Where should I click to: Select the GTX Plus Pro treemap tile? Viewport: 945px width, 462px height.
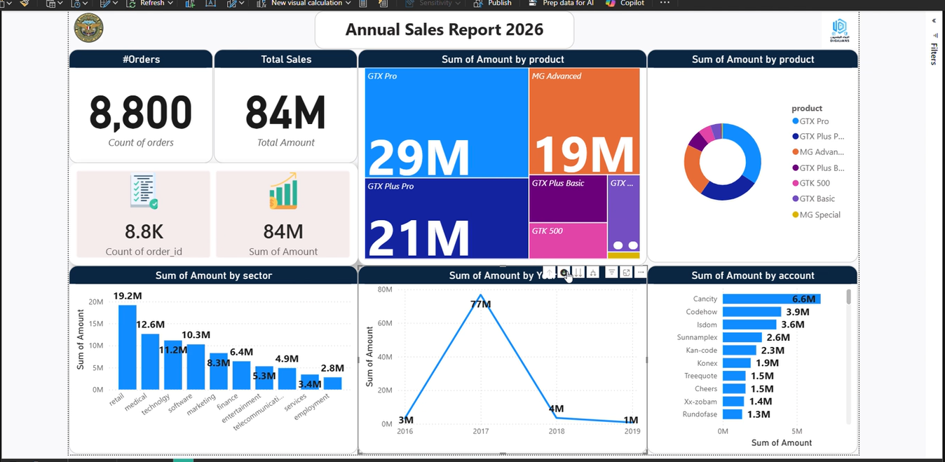pyautogui.click(x=447, y=218)
